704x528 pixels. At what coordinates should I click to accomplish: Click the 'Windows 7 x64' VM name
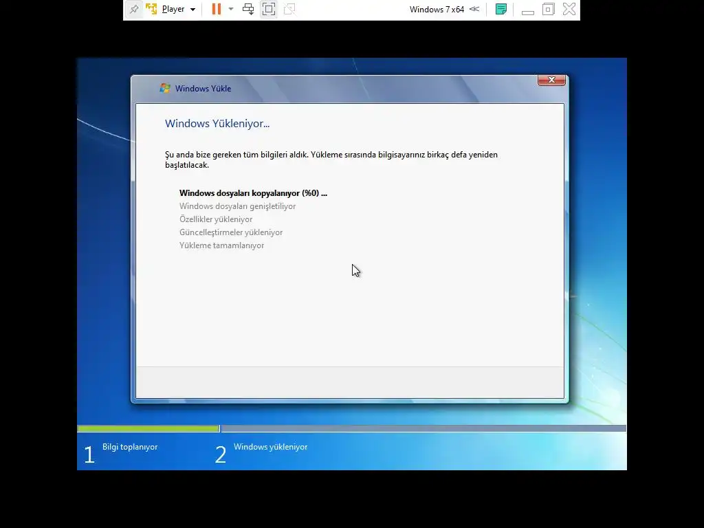tap(437, 9)
